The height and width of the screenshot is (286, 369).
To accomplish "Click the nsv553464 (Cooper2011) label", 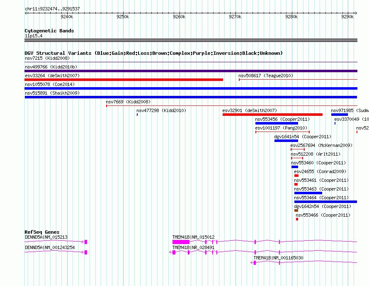I will pyautogui.click(x=321, y=198).
